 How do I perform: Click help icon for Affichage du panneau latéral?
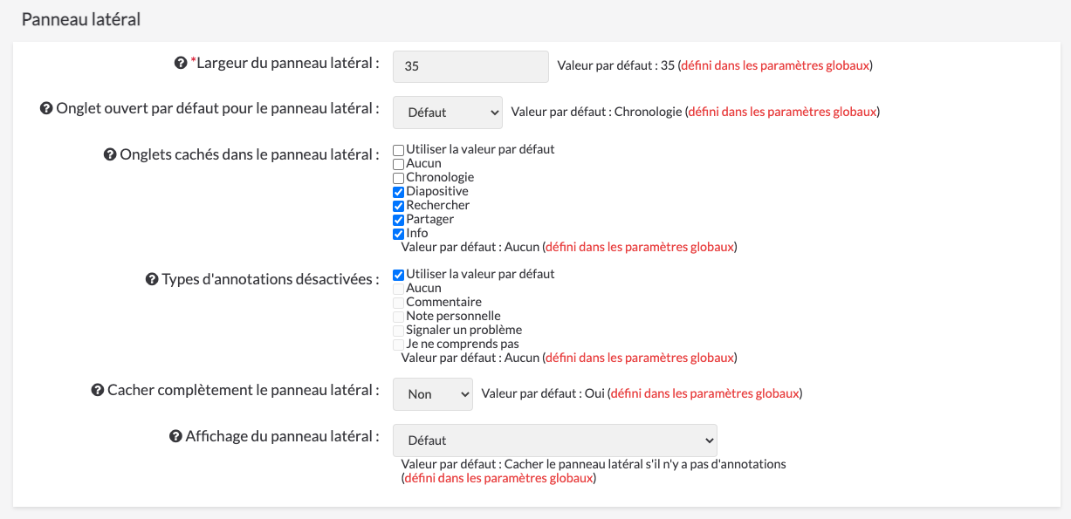[175, 437]
